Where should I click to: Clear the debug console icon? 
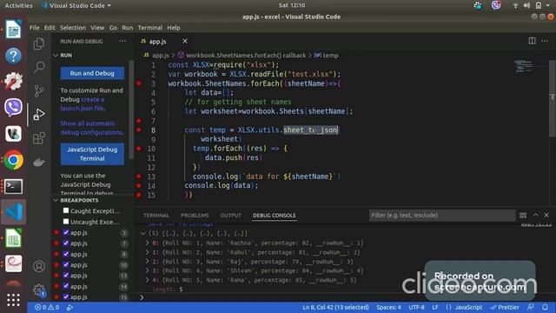pos(523,215)
